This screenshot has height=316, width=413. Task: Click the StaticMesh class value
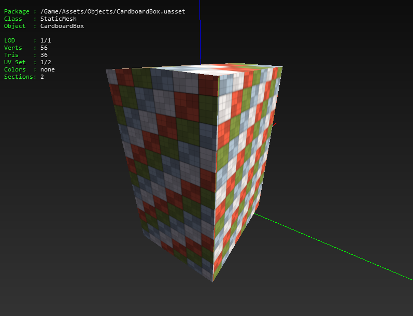59,19
